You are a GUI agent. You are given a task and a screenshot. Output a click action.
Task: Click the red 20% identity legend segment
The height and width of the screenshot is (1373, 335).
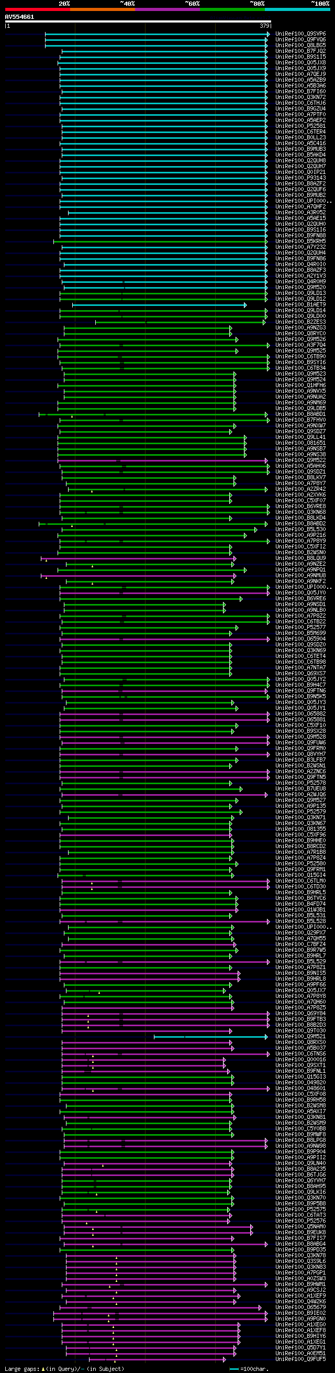[x=37, y=9]
